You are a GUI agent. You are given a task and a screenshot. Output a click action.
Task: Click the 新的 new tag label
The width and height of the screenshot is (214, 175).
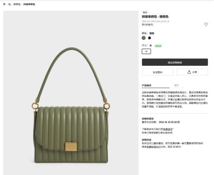click(x=145, y=12)
